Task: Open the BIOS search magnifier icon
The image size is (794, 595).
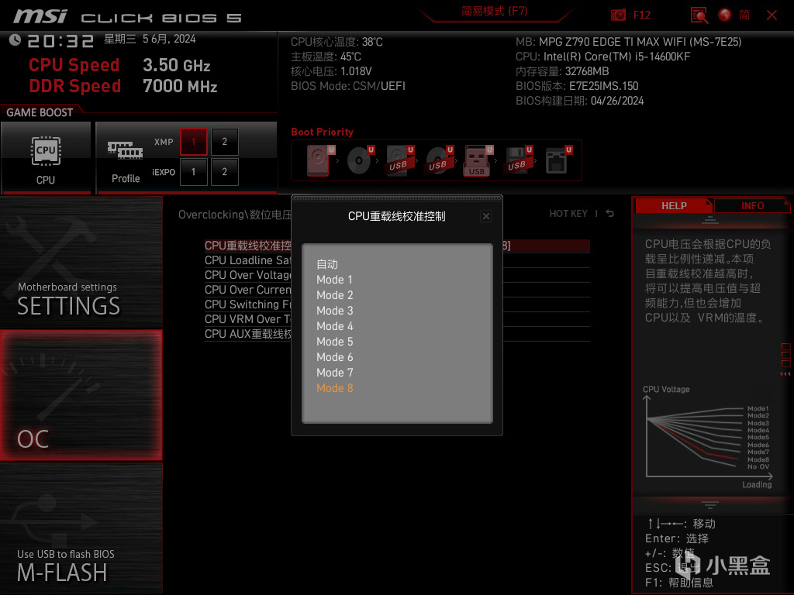Action: pyautogui.click(x=699, y=15)
